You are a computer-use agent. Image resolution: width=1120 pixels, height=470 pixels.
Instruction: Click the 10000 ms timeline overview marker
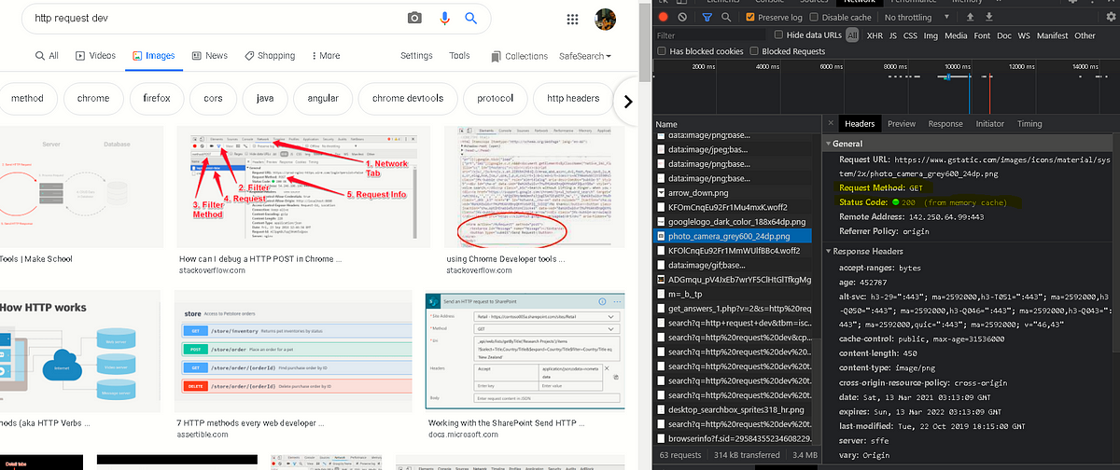958,67
